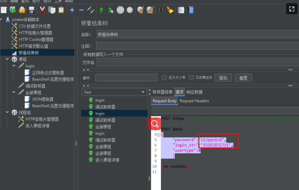Create a new test plan with New icon
The width and height of the screenshot is (299, 190).
(4, 10)
